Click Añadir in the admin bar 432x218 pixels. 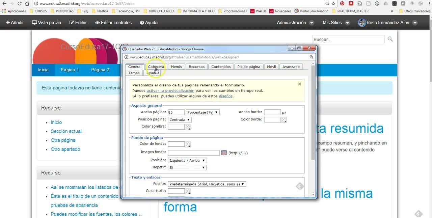pos(15,23)
